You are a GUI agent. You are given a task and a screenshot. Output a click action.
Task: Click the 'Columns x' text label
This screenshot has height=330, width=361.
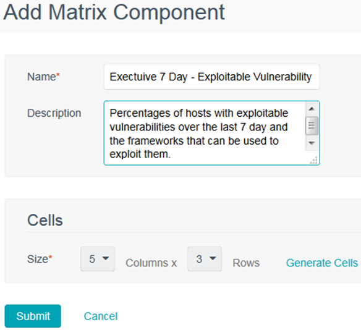coord(151,263)
